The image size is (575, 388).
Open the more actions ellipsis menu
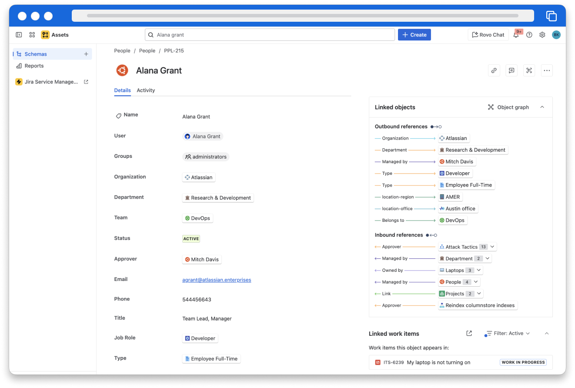tap(547, 70)
